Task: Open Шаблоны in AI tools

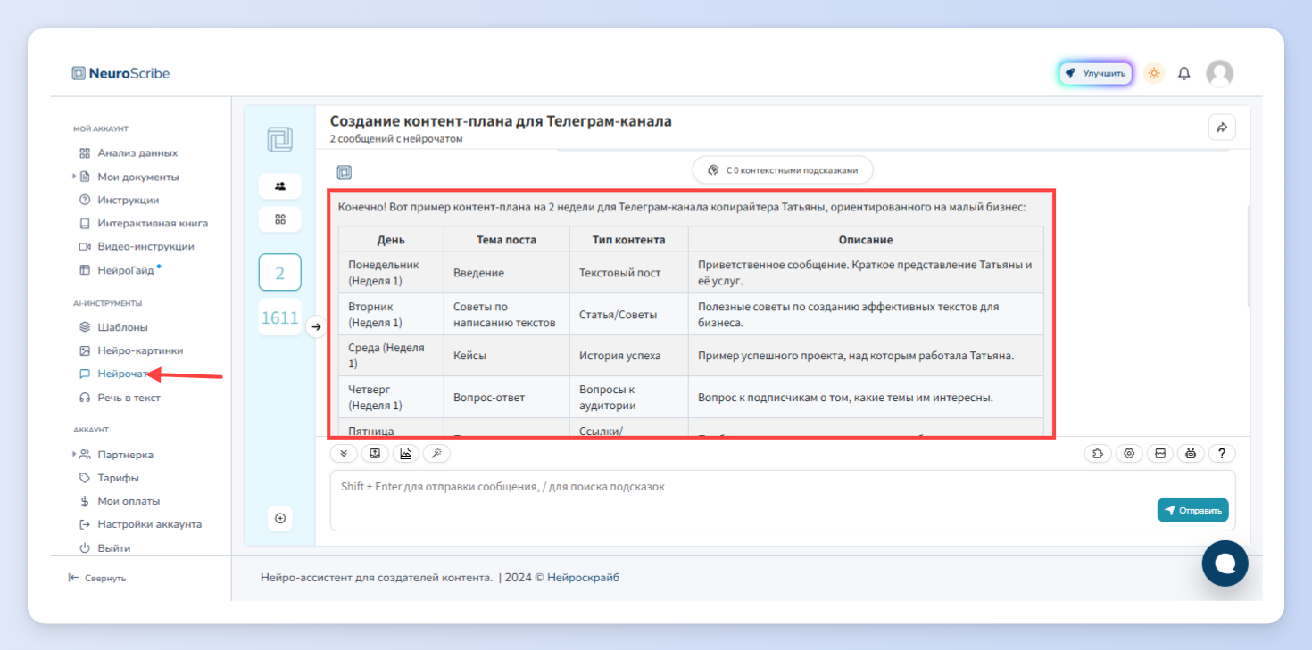Action: click(x=122, y=327)
